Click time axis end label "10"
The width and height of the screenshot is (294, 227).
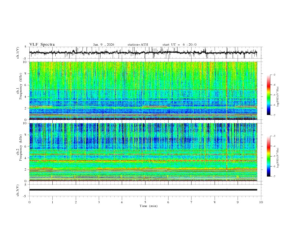(x=261, y=202)
